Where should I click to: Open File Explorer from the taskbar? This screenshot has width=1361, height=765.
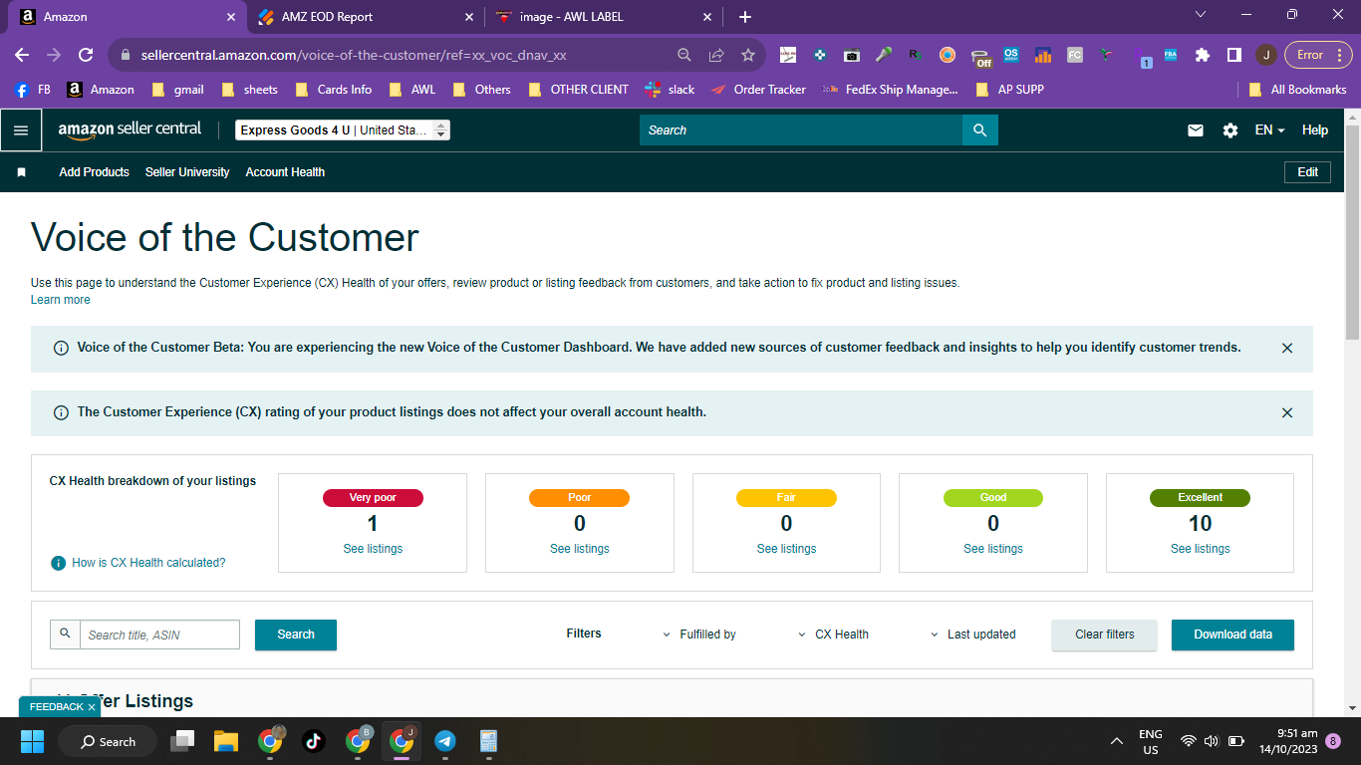click(226, 741)
